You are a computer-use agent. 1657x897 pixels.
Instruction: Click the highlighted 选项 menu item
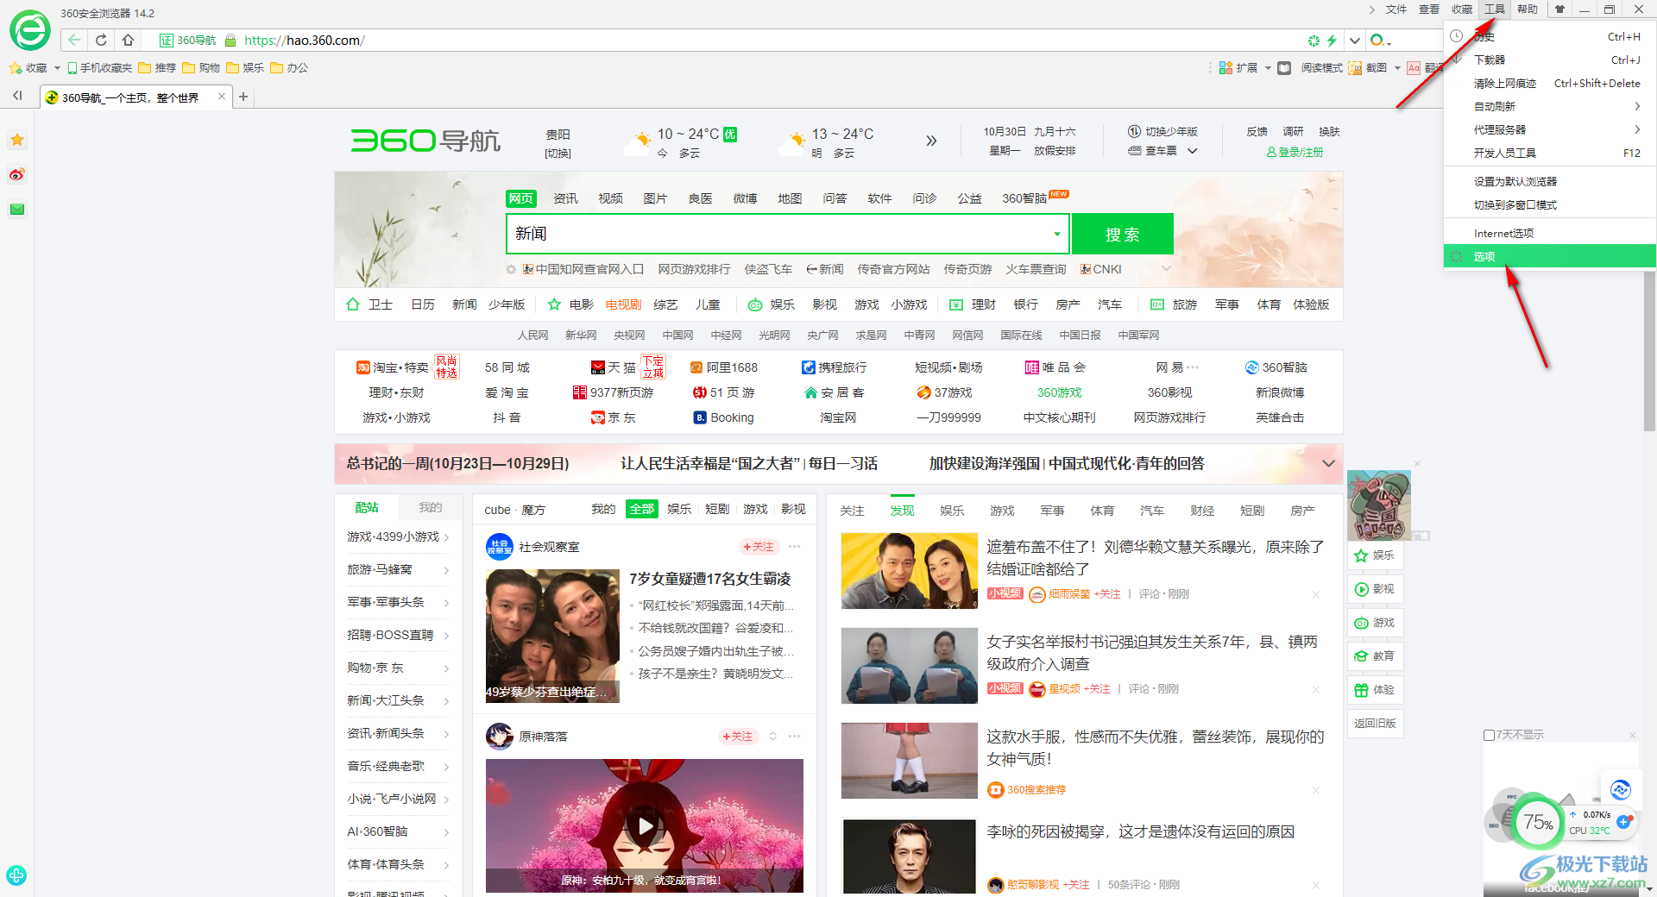point(1550,256)
